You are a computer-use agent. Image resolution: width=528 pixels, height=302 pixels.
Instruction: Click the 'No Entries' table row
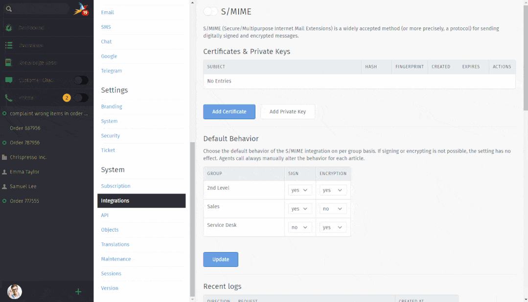(359, 81)
